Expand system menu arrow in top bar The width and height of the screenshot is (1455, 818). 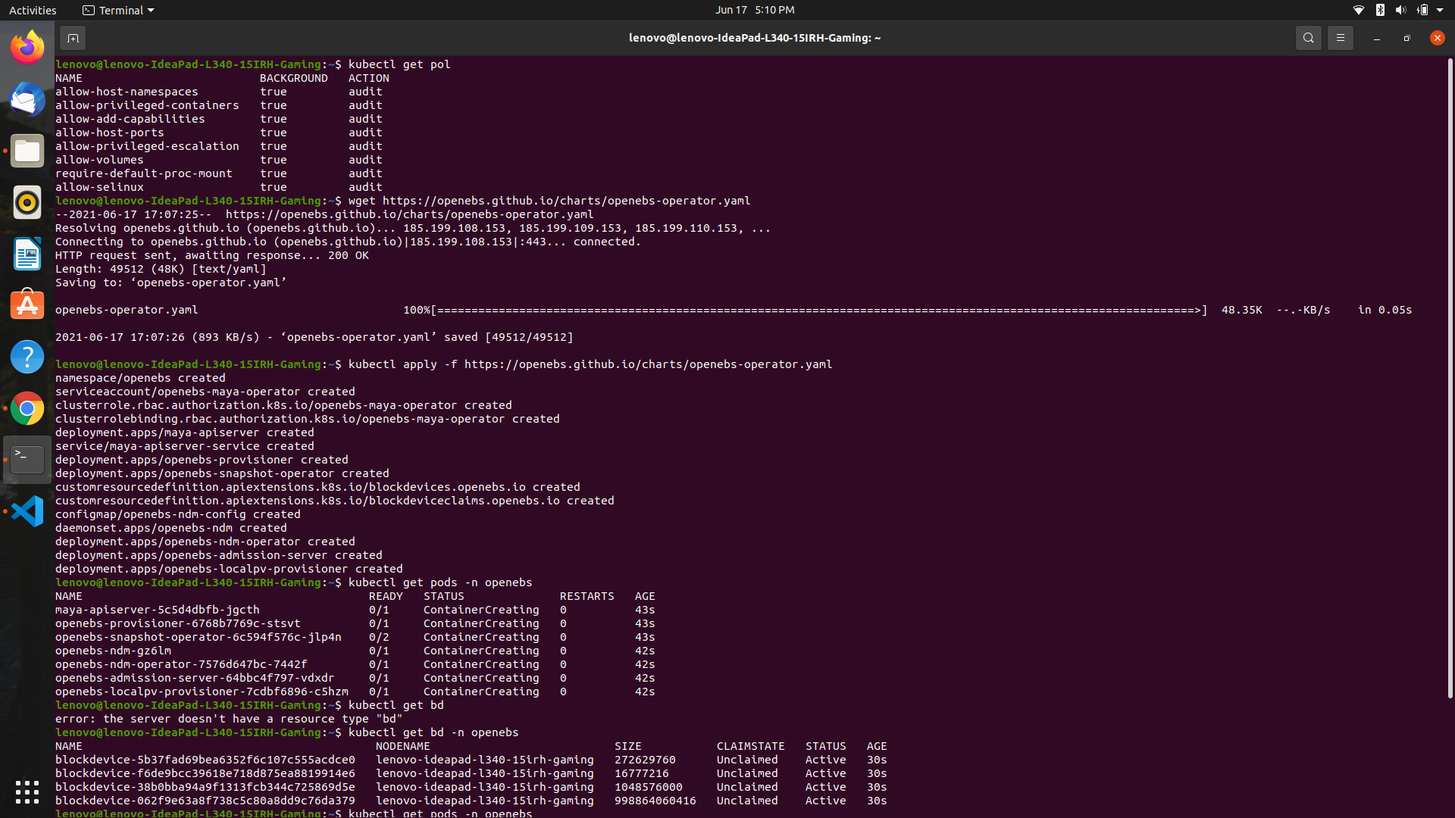click(1440, 10)
